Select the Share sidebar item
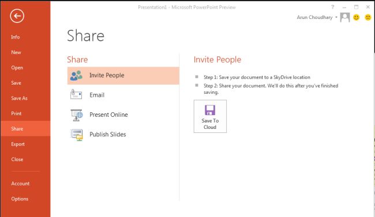 coord(25,129)
